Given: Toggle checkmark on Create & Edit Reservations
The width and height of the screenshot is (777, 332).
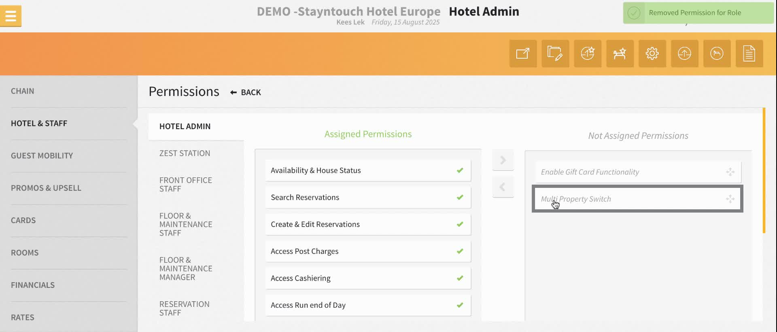Looking at the screenshot, I should (x=460, y=224).
